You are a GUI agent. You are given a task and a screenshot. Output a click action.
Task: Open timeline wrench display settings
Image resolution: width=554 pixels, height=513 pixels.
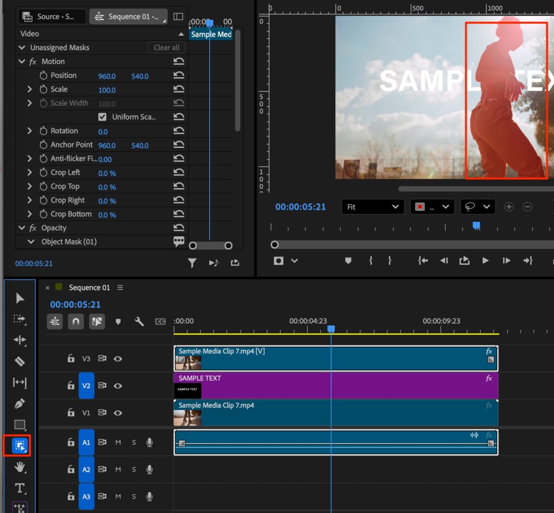pos(139,321)
